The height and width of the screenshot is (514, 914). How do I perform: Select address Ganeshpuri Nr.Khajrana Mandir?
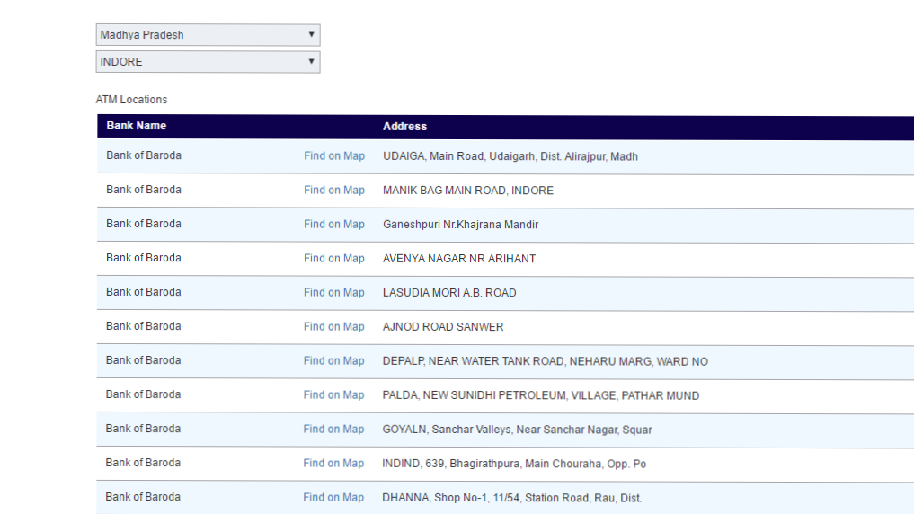[460, 225]
